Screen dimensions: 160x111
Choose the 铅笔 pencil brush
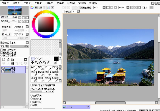pos(34,68)
